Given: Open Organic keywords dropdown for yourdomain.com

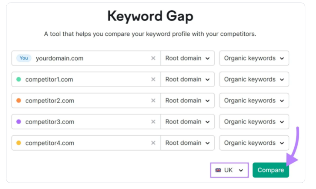Looking at the screenshot, I should [x=254, y=58].
